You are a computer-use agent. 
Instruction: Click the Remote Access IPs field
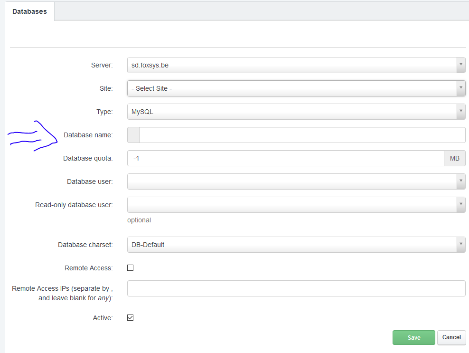coord(296,288)
